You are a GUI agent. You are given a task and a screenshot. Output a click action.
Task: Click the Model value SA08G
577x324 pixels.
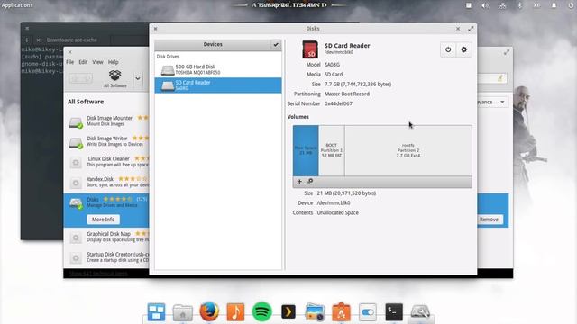tap(332, 65)
